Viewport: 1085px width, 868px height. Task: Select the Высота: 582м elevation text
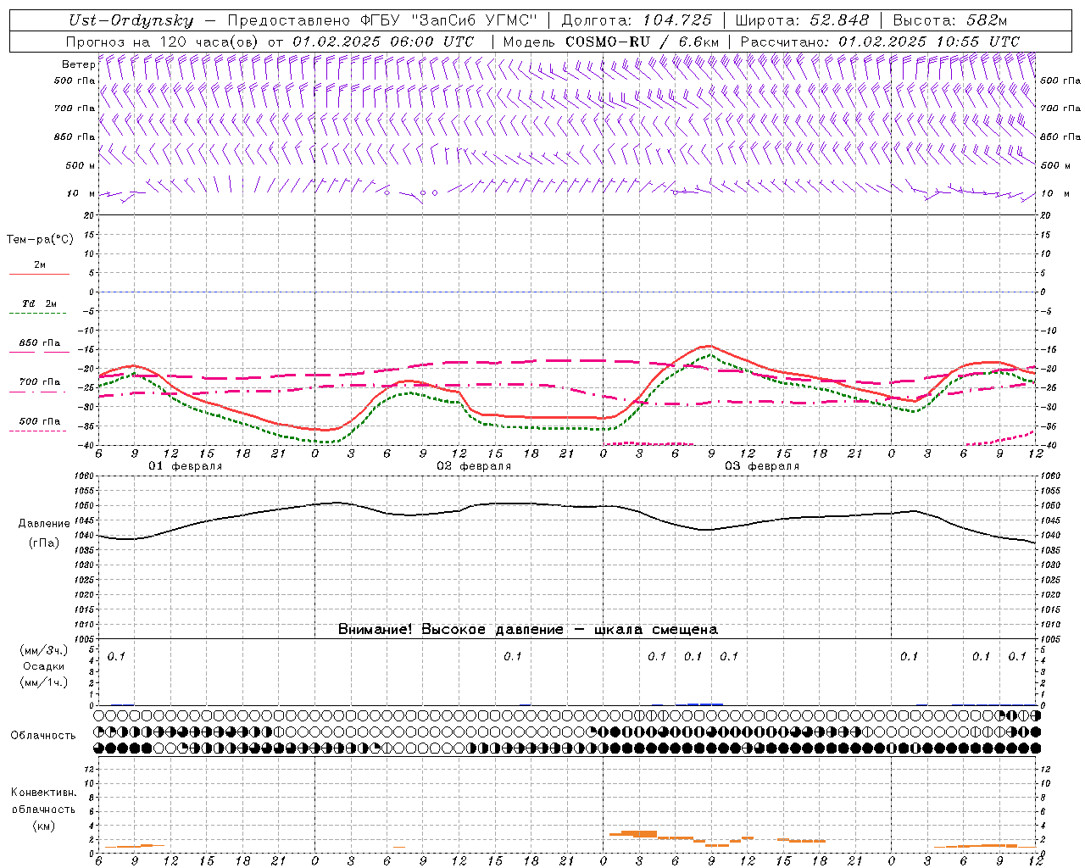coord(950,20)
